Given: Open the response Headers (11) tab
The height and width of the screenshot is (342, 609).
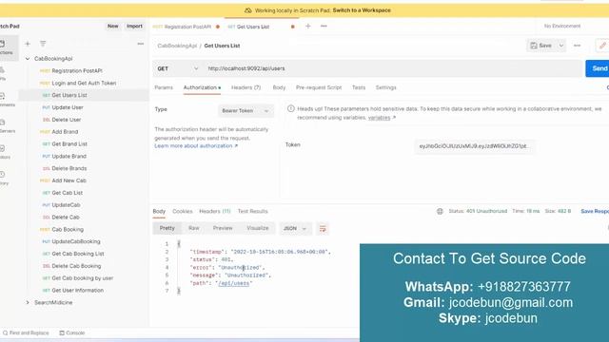Looking at the screenshot, I should 215,211.
